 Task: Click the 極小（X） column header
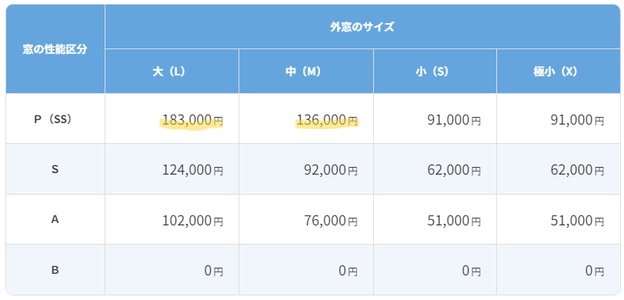(559, 72)
